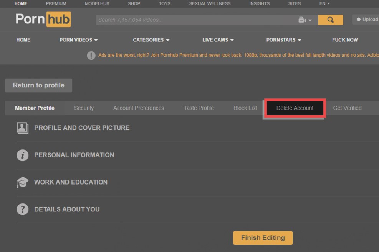
Task: Click the magnifying glass search button
Action: pos(330,20)
